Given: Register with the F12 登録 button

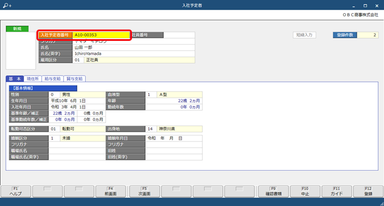Looking at the screenshot, I should pyautogui.click(x=368, y=191).
